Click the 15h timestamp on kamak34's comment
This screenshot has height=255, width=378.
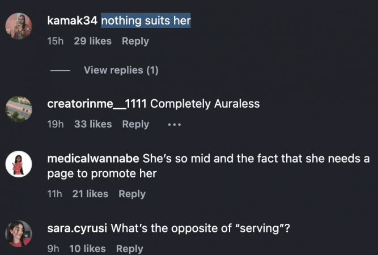pyautogui.click(x=56, y=41)
